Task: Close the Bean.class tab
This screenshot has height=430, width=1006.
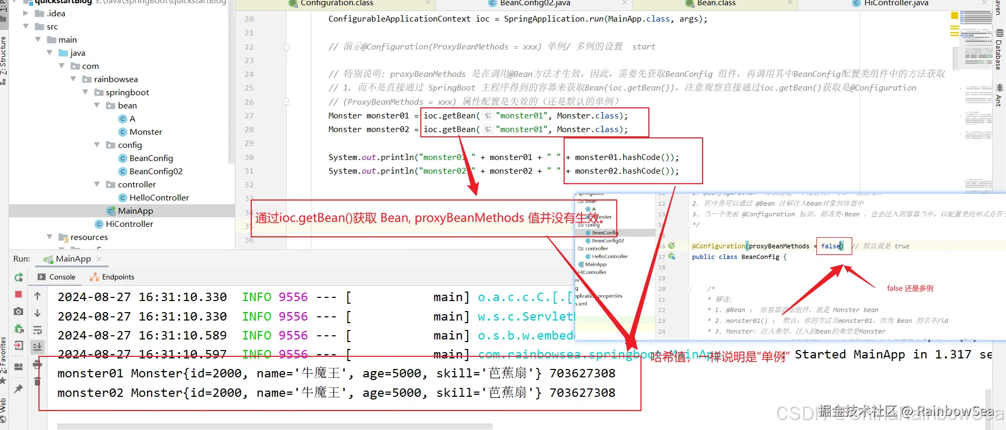Action: point(790,3)
